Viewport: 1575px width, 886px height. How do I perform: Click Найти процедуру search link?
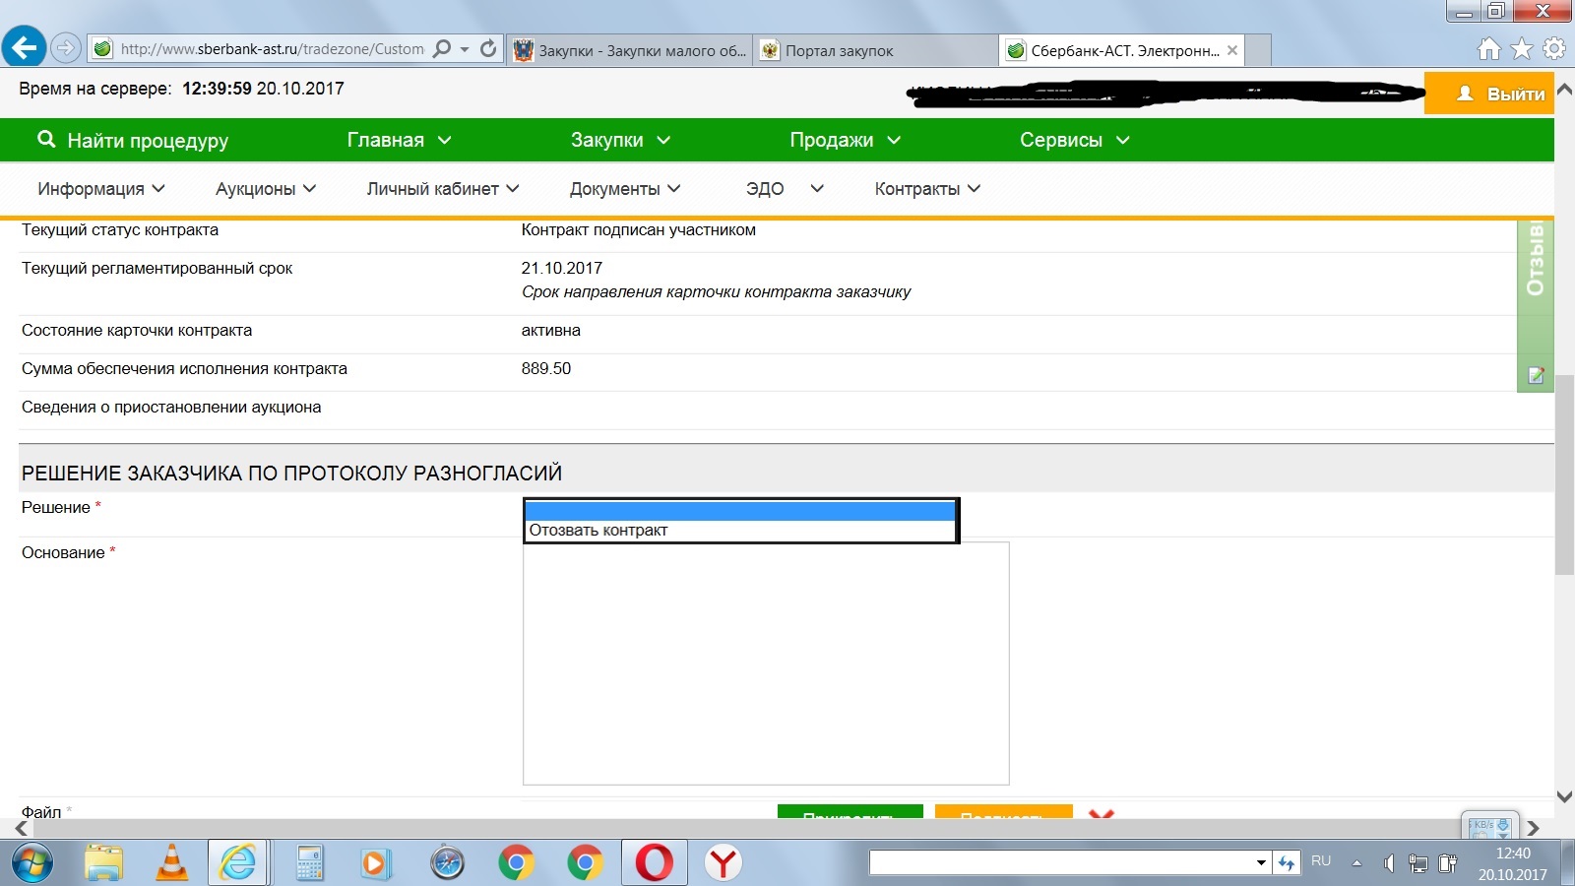click(133, 140)
